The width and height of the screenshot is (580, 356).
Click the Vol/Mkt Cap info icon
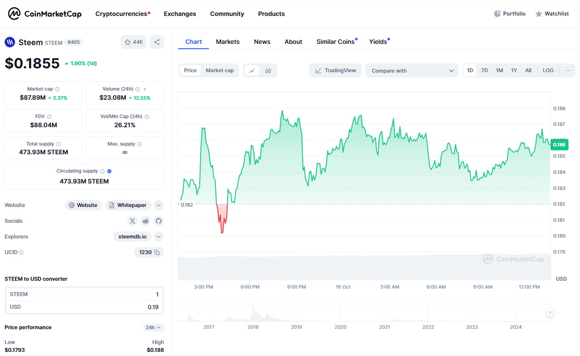coord(147,117)
